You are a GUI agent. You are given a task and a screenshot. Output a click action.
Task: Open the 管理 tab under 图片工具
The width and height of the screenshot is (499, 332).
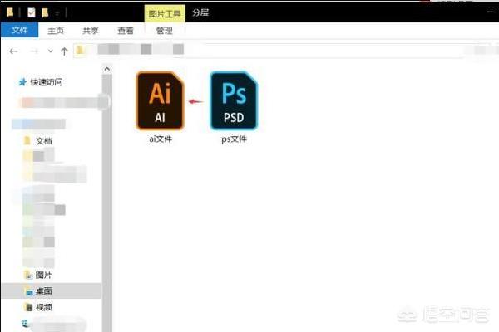click(x=165, y=31)
